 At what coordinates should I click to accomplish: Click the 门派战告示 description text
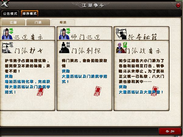(142, 71)
